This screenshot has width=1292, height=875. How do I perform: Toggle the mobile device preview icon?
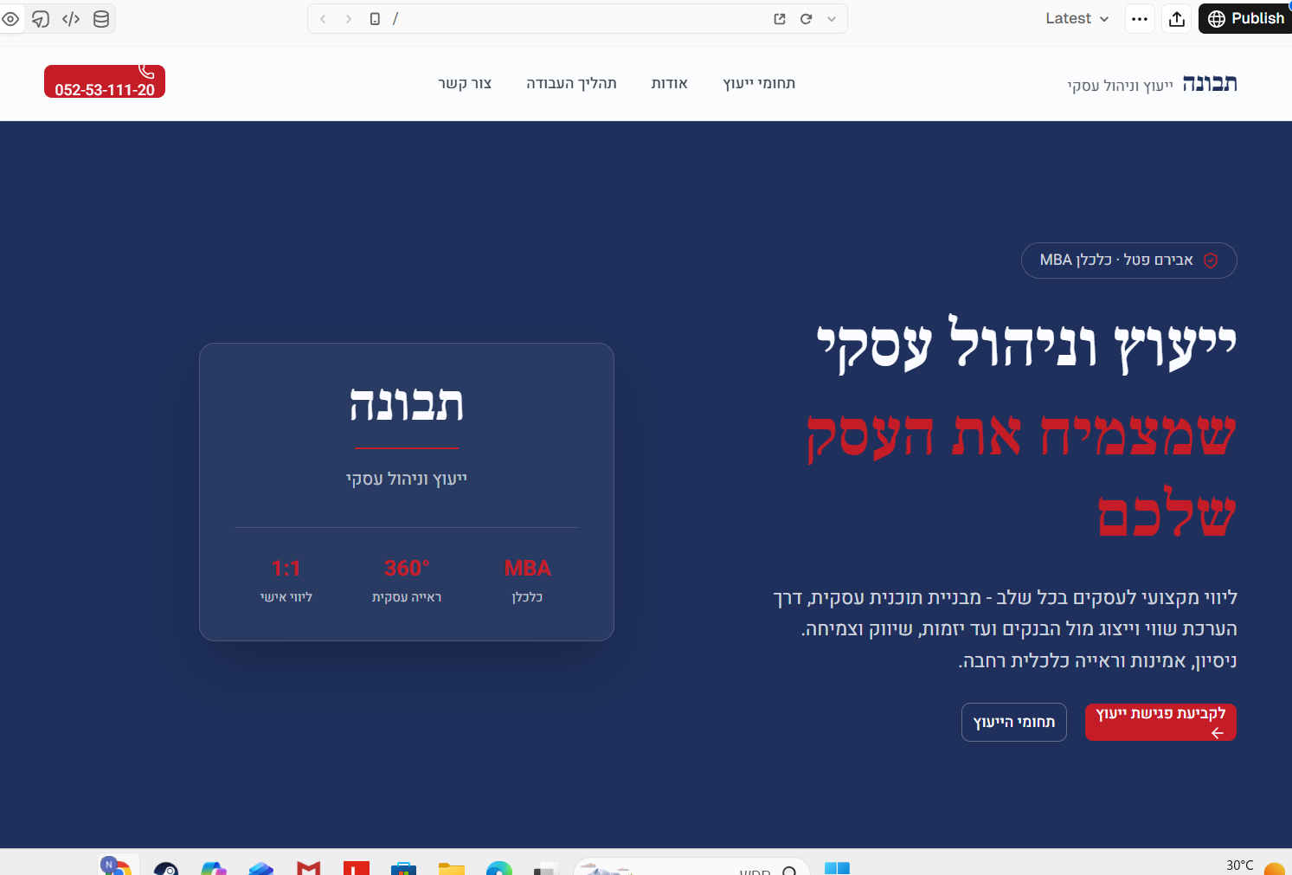point(375,19)
